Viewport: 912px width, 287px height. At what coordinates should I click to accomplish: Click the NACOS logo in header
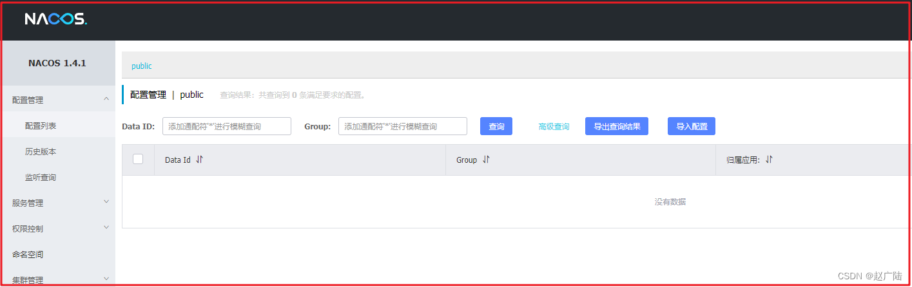pos(56,19)
